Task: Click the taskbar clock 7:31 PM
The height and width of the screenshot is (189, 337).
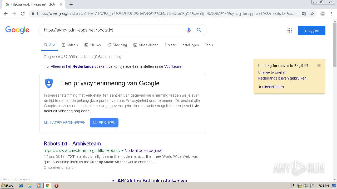Action: tap(323, 186)
